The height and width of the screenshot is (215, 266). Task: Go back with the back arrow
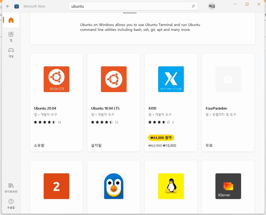[8, 6]
